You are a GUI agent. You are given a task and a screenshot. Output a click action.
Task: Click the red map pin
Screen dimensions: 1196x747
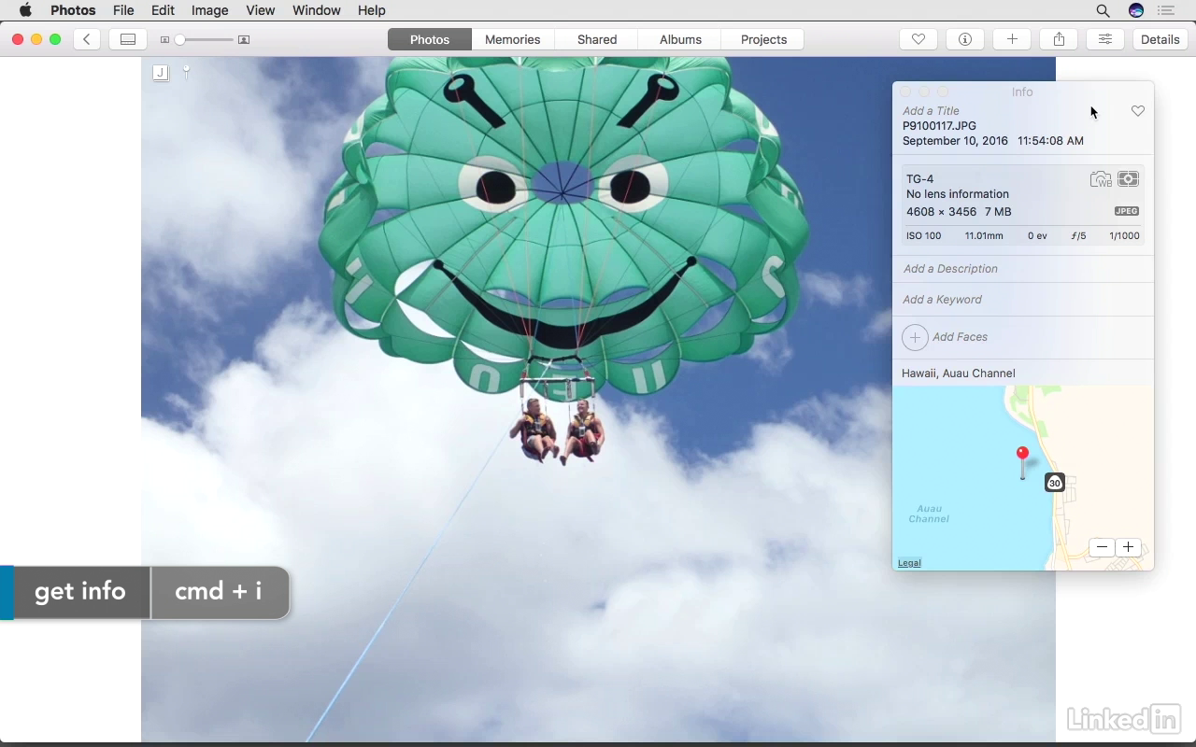1022,461
